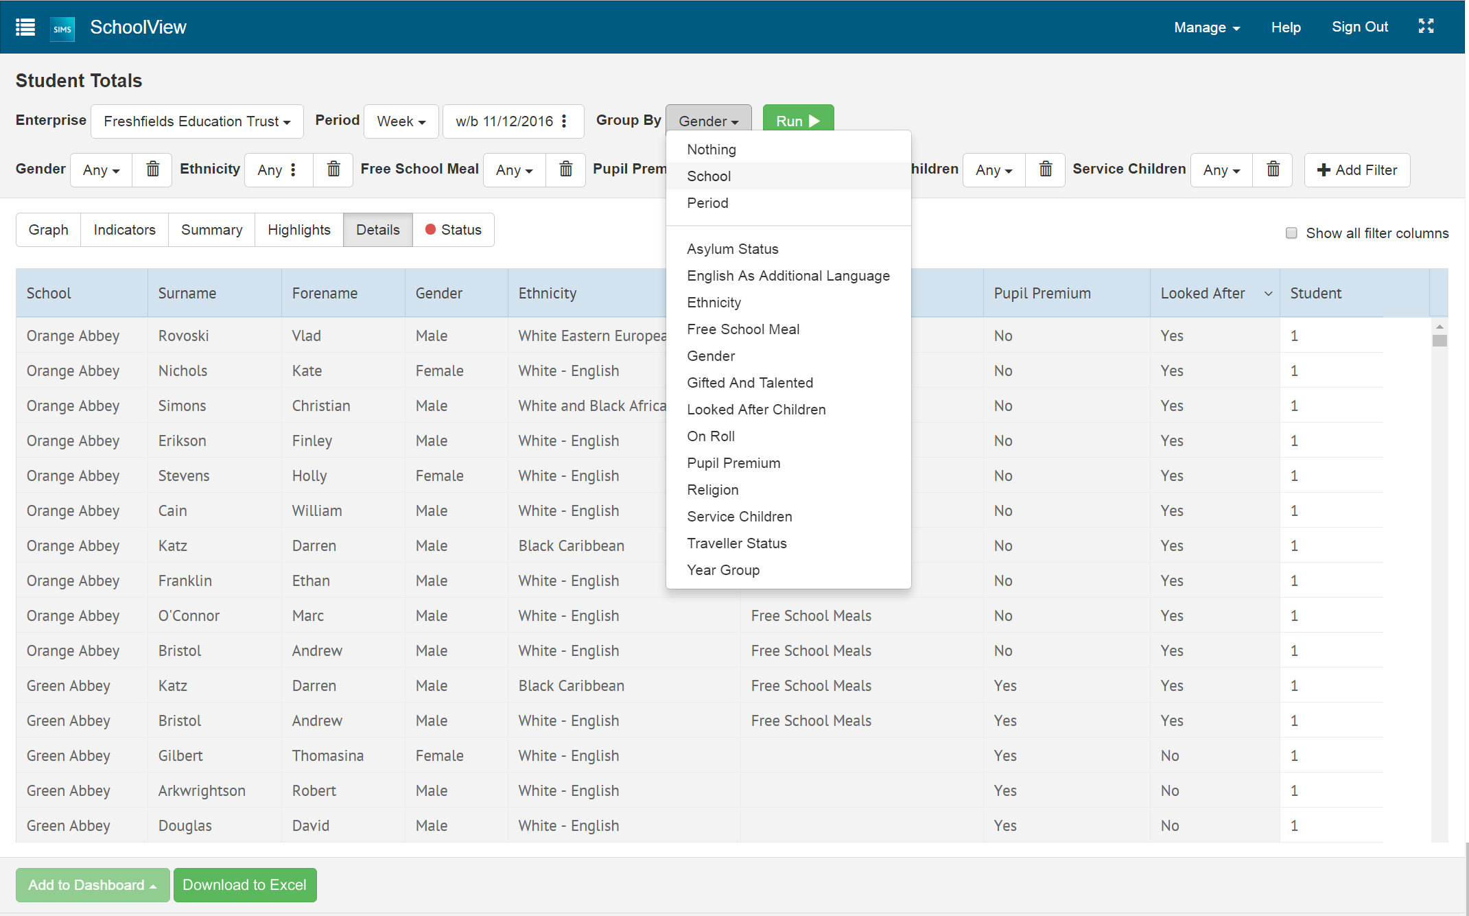Click the Black Caribbean cell for Green Abbey Katz
This screenshot has height=916, width=1469.
(624, 686)
